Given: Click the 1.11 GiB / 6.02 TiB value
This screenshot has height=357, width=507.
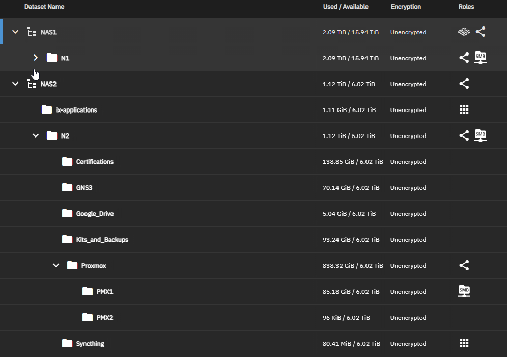Looking at the screenshot, I should pyautogui.click(x=349, y=110).
